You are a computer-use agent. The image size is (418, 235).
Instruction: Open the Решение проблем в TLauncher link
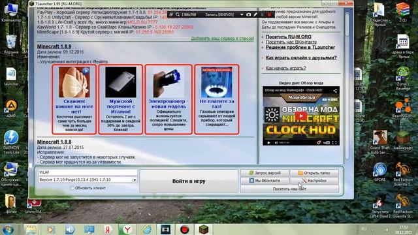coord(300,47)
